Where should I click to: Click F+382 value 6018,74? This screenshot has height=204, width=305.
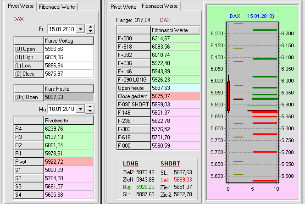click(175, 55)
